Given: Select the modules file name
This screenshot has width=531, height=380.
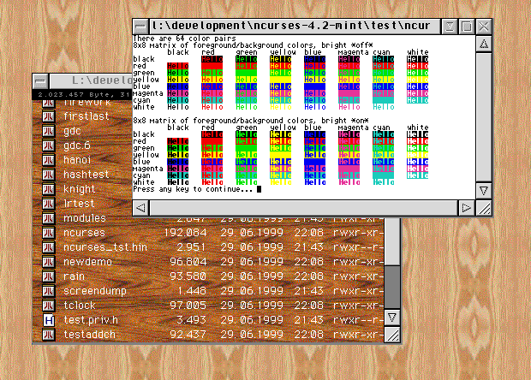Looking at the screenshot, I should coord(84,218).
